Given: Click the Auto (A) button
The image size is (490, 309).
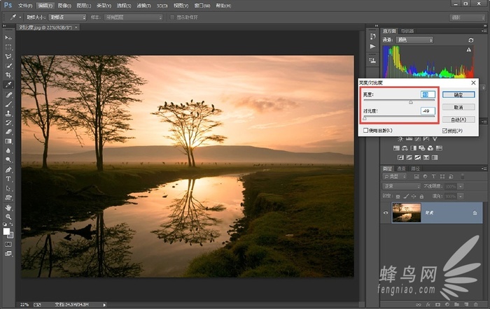Looking at the screenshot, I should 458,120.
